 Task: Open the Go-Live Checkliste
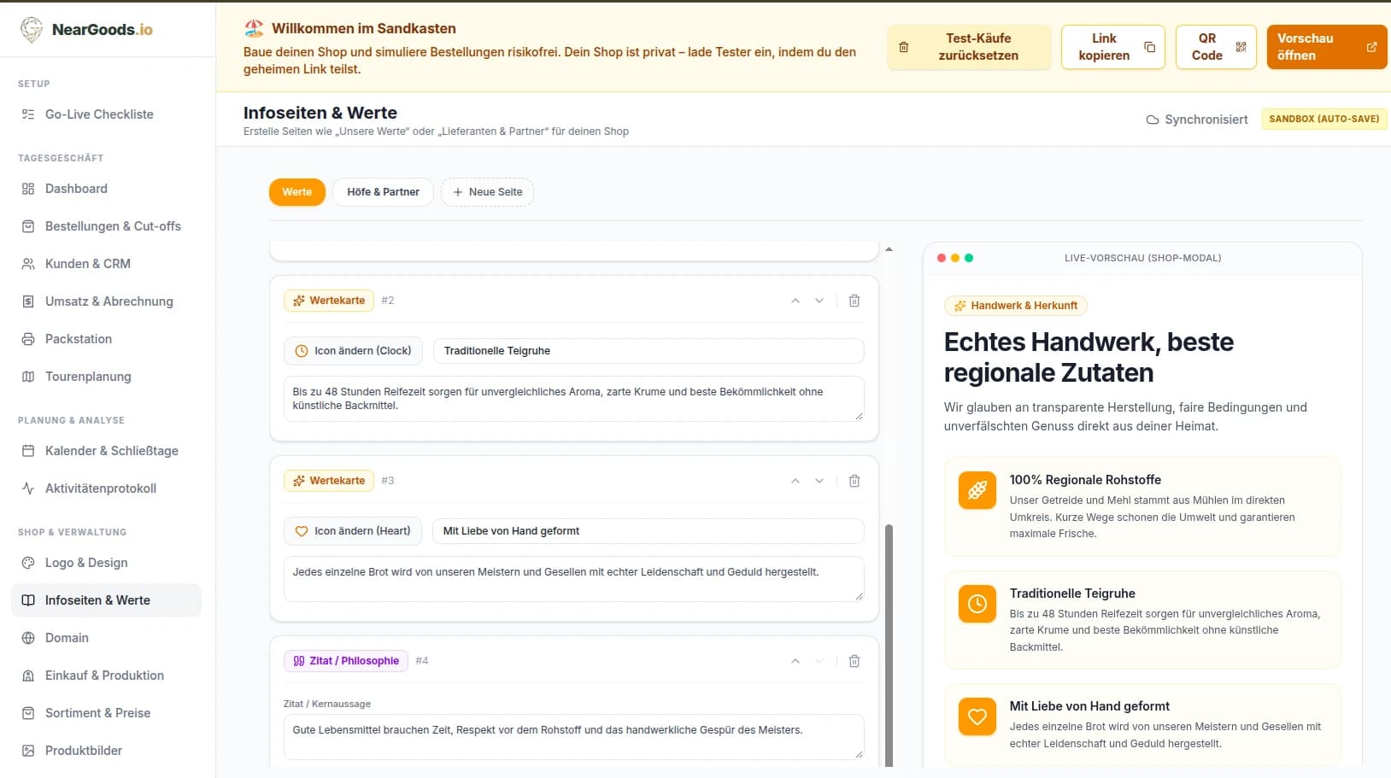107,114
